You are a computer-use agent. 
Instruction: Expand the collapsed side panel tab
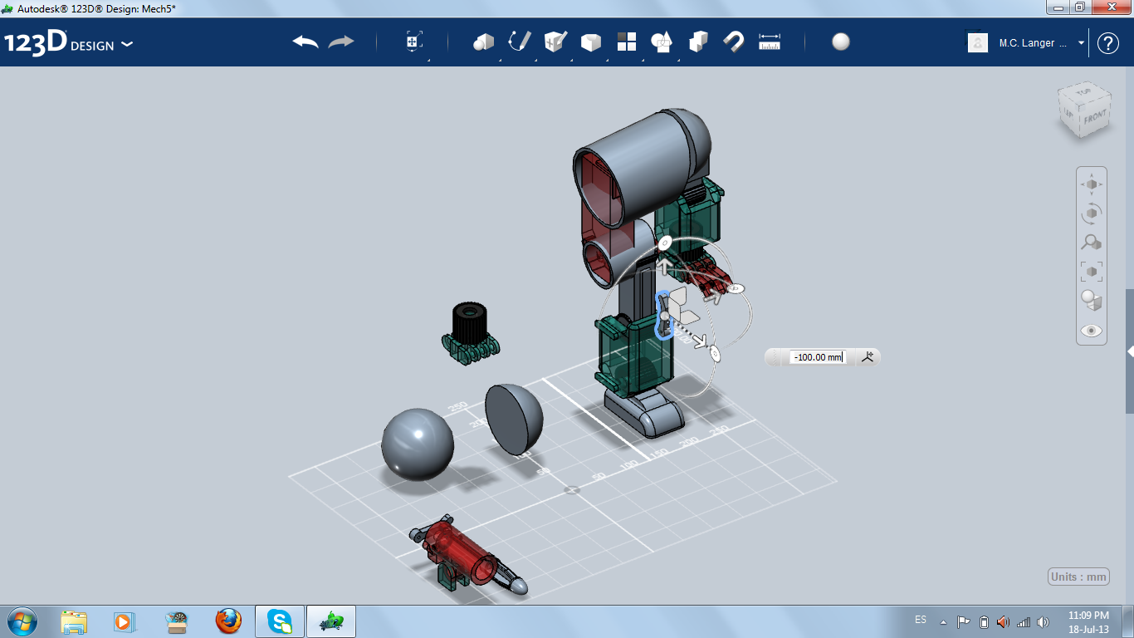click(1130, 351)
